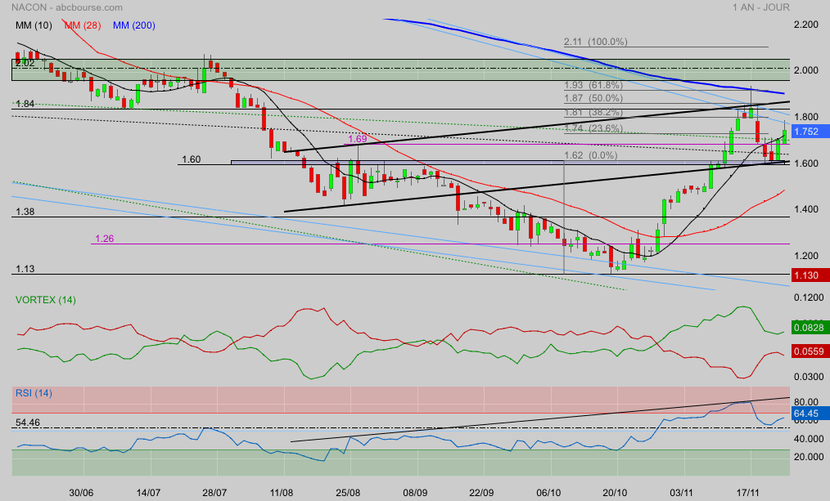Click the Fibonacci 2.11 (100.0%) label

[596, 42]
